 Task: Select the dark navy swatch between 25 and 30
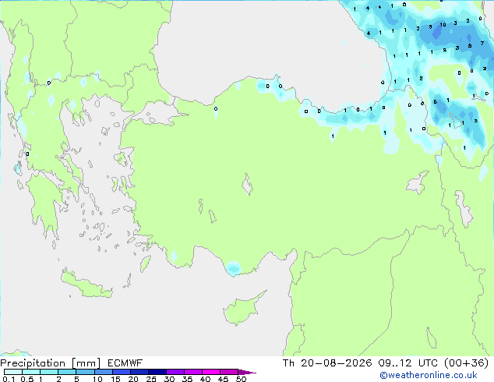pos(157,372)
